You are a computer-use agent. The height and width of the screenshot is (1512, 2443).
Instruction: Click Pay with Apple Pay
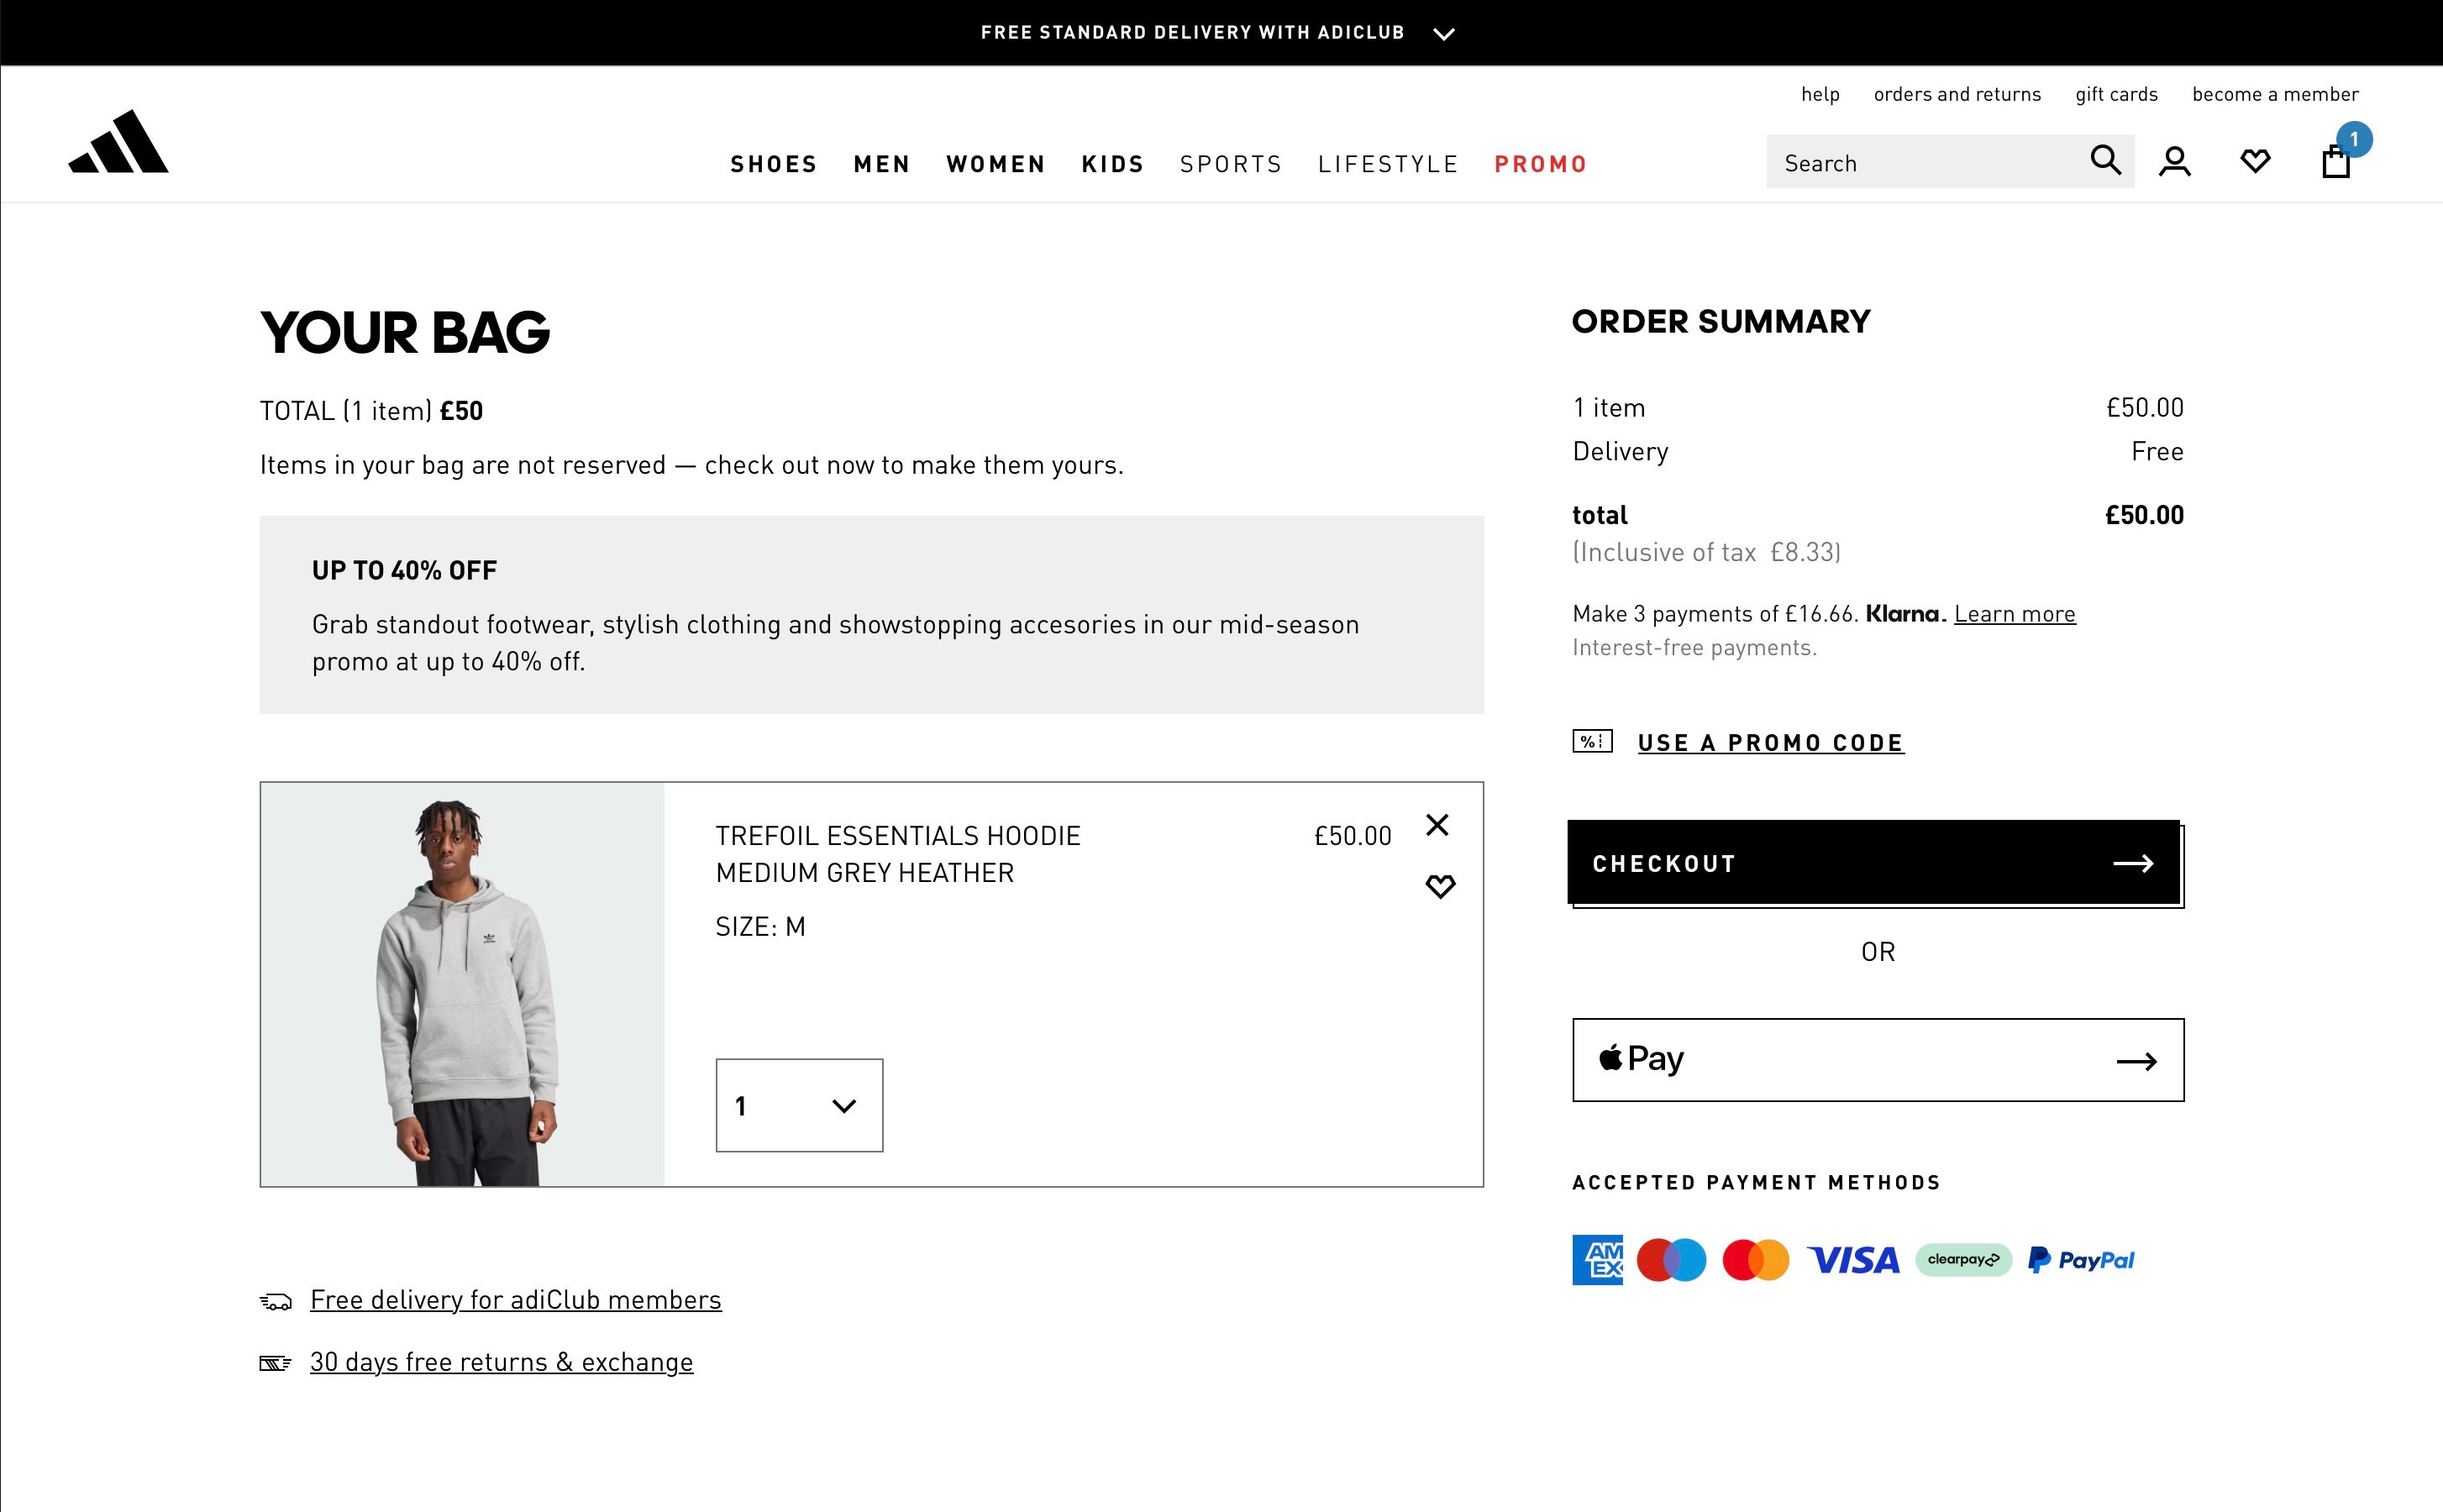(x=1877, y=1059)
